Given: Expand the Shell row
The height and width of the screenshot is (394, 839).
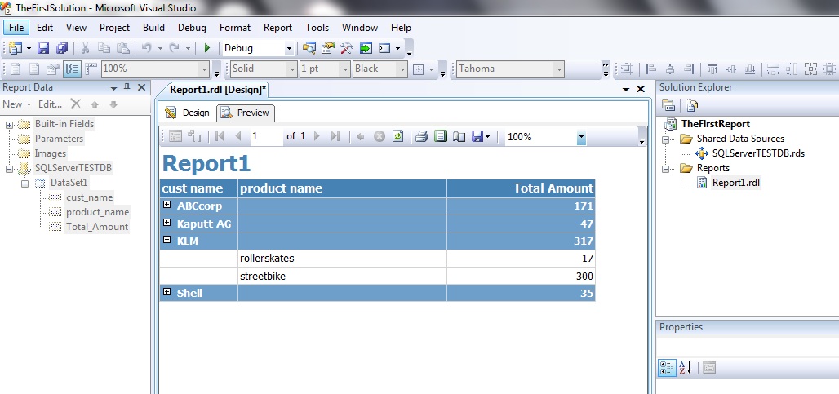Looking at the screenshot, I should 167,292.
